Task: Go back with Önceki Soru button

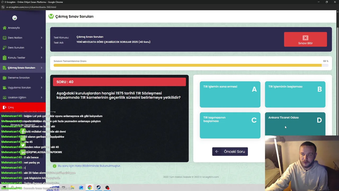Action: [230, 151]
